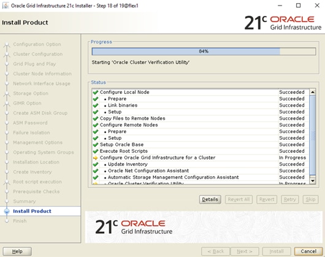Click green checkmark beside Automatic Storage Management Configuration Assistant
325x257 pixels.
pyautogui.click(x=96, y=177)
